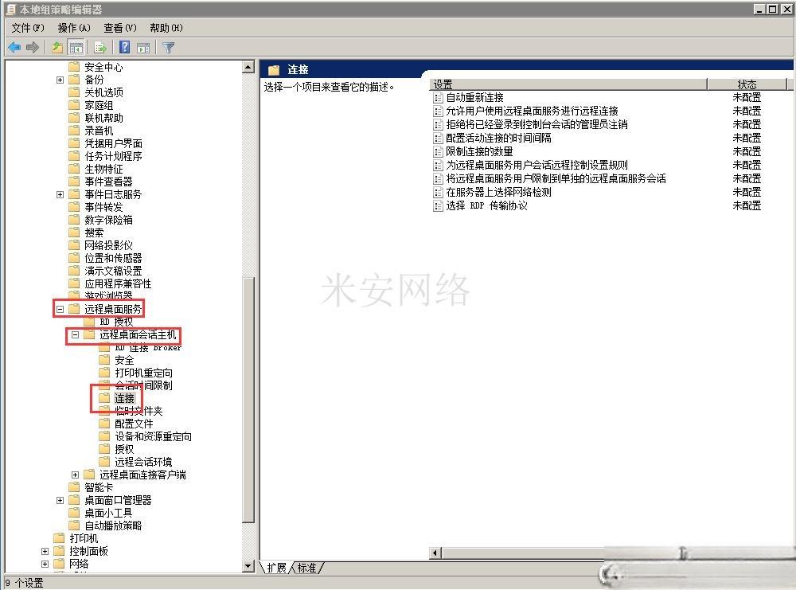Click the folder icon of 自动播放策略
The height and width of the screenshot is (590, 796).
[74, 526]
